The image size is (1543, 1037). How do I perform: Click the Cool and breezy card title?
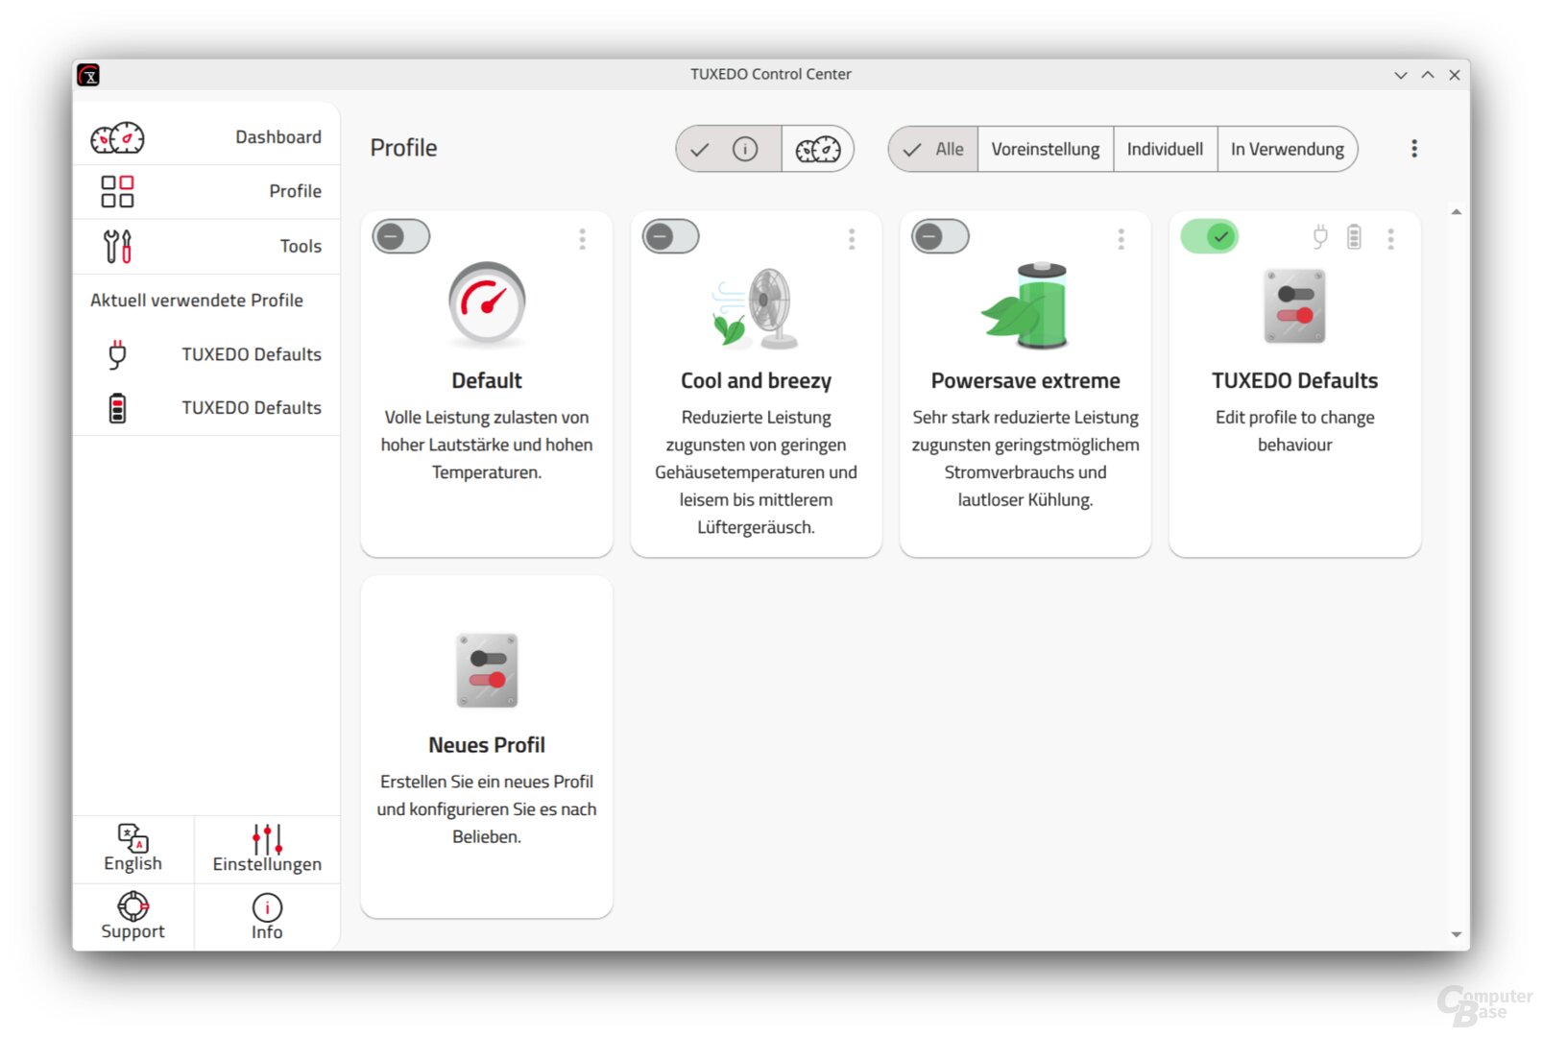click(756, 381)
